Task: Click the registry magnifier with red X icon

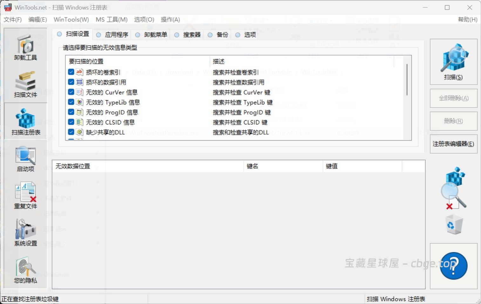Action: (x=453, y=188)
